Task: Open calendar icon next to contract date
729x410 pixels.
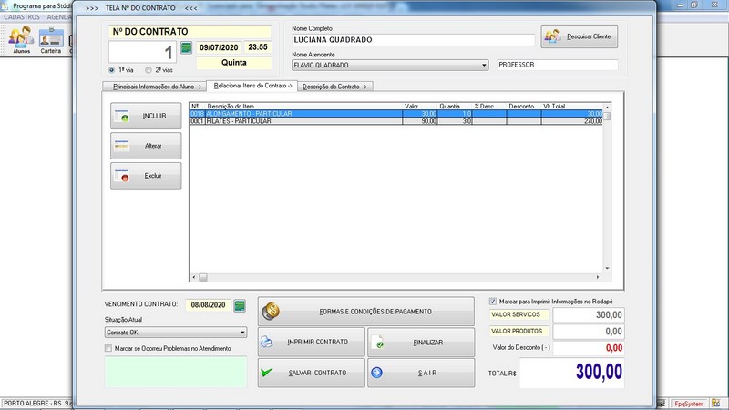Action: point(186,47)
